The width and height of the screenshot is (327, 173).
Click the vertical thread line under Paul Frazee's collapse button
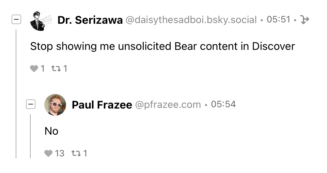(30, 136)
